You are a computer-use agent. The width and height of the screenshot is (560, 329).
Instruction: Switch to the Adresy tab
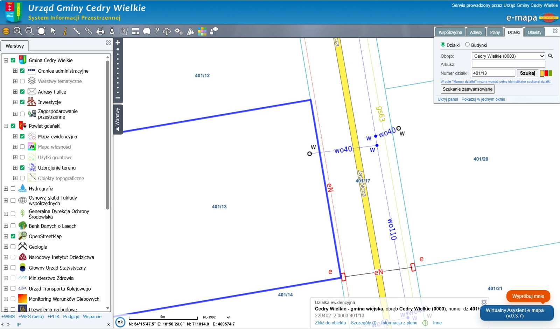pyautogui.click(x=476, y=32)
